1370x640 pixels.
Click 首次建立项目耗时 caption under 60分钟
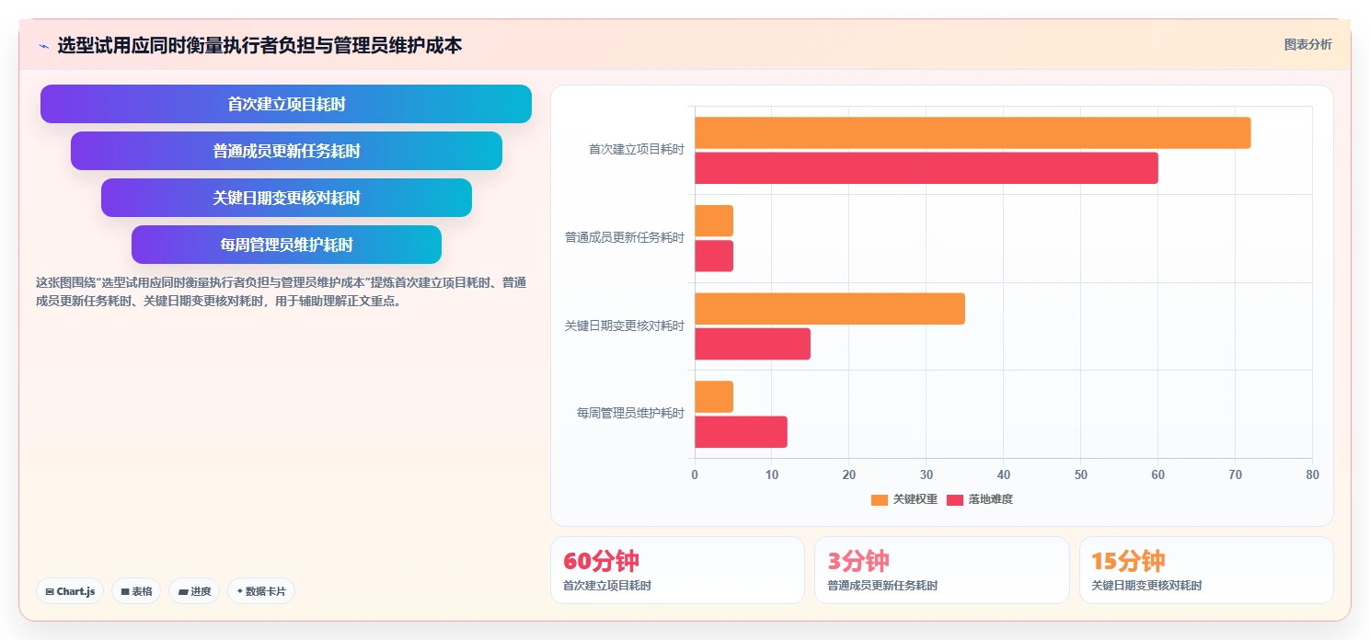click(607, 586)
